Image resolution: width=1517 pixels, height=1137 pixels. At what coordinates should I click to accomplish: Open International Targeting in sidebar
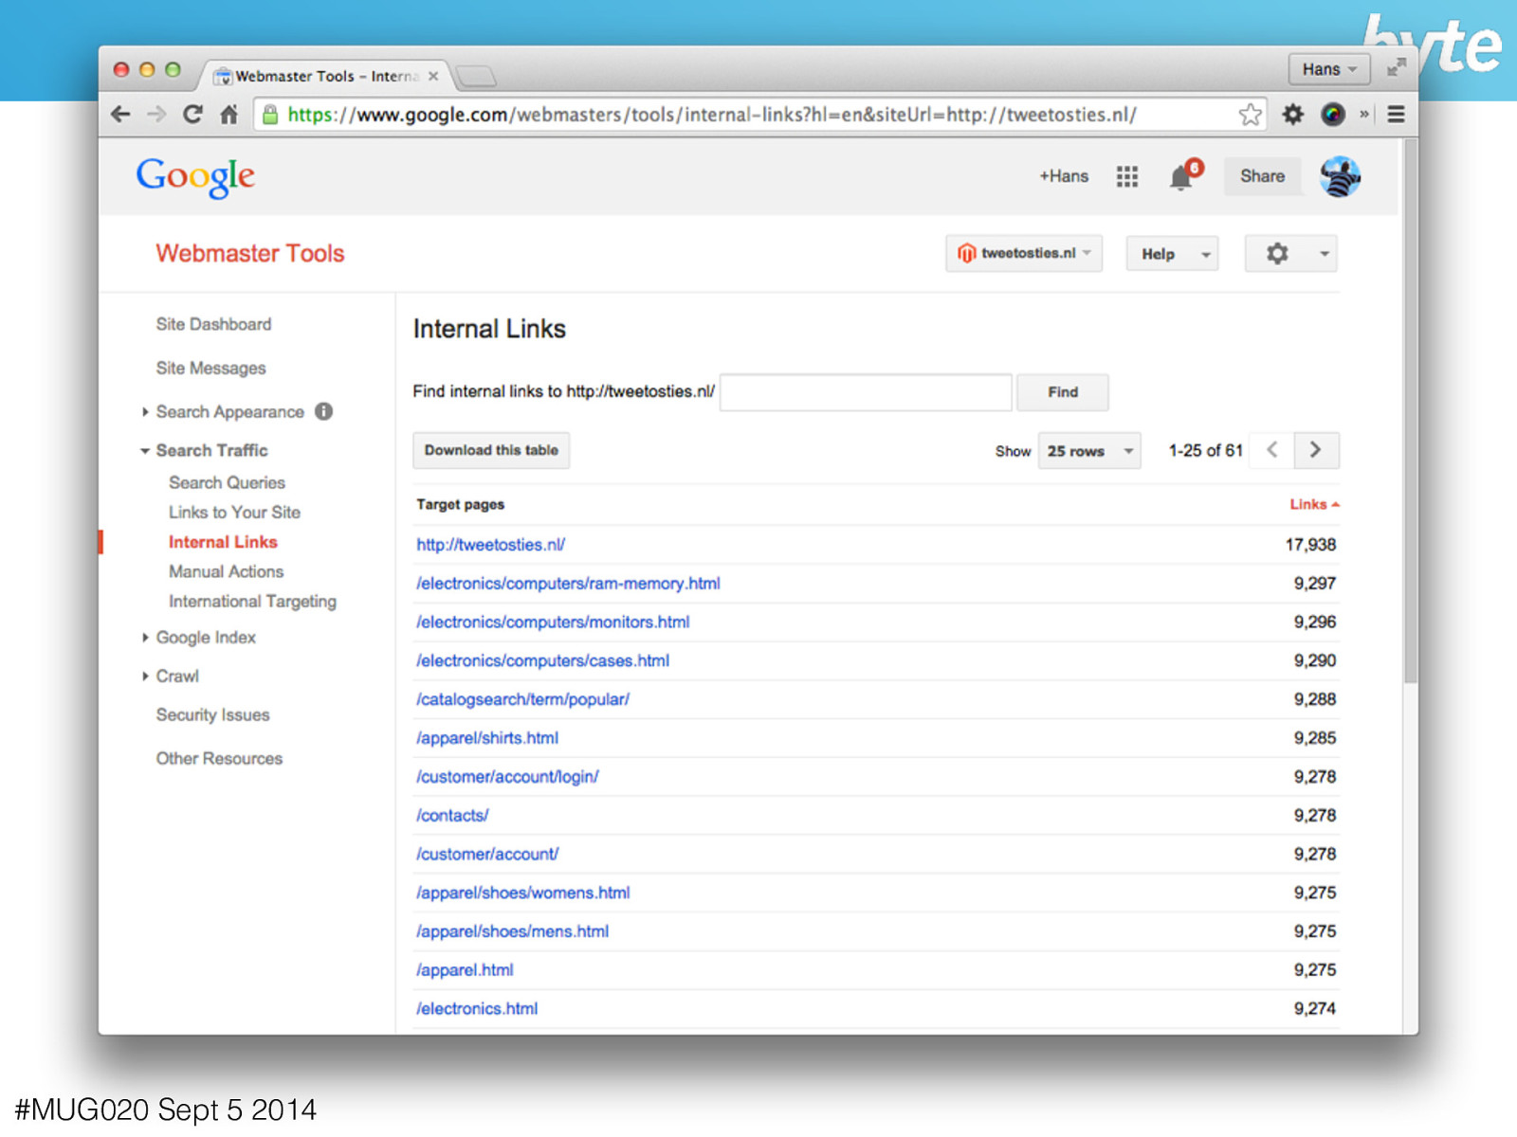tap(252, 601)
